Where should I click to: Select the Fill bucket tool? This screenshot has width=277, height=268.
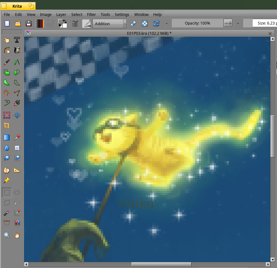[7, 158]
